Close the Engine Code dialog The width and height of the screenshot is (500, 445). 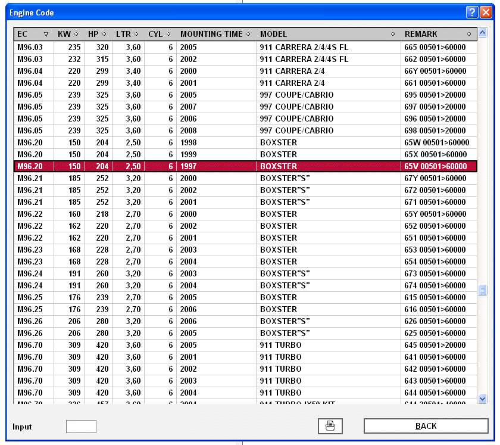click(486, 13)
